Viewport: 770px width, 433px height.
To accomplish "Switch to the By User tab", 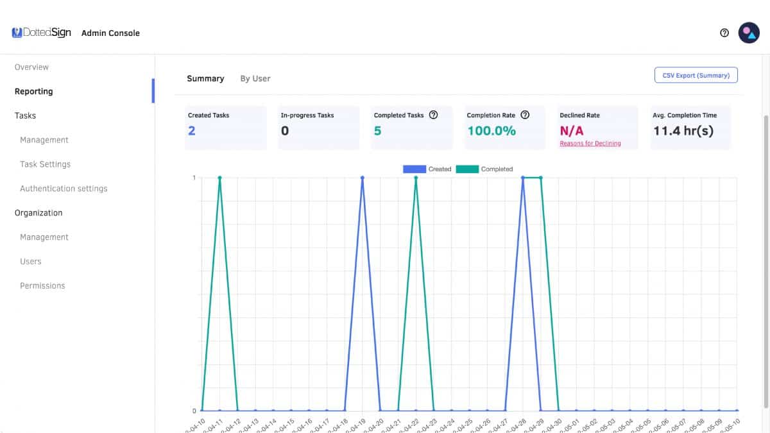I will (x=255, y=79).
